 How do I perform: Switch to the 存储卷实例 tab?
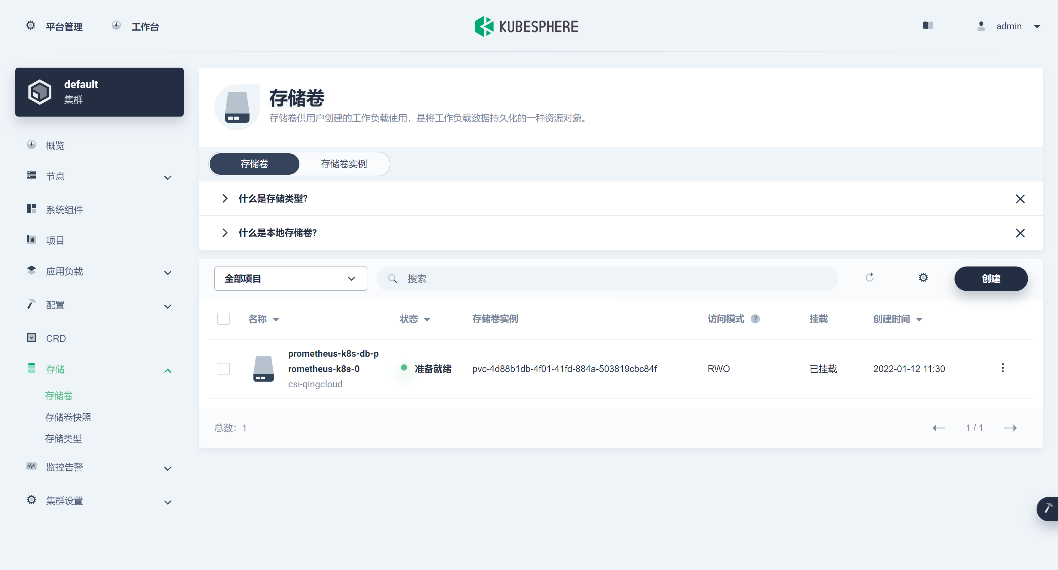coord(344,164)
